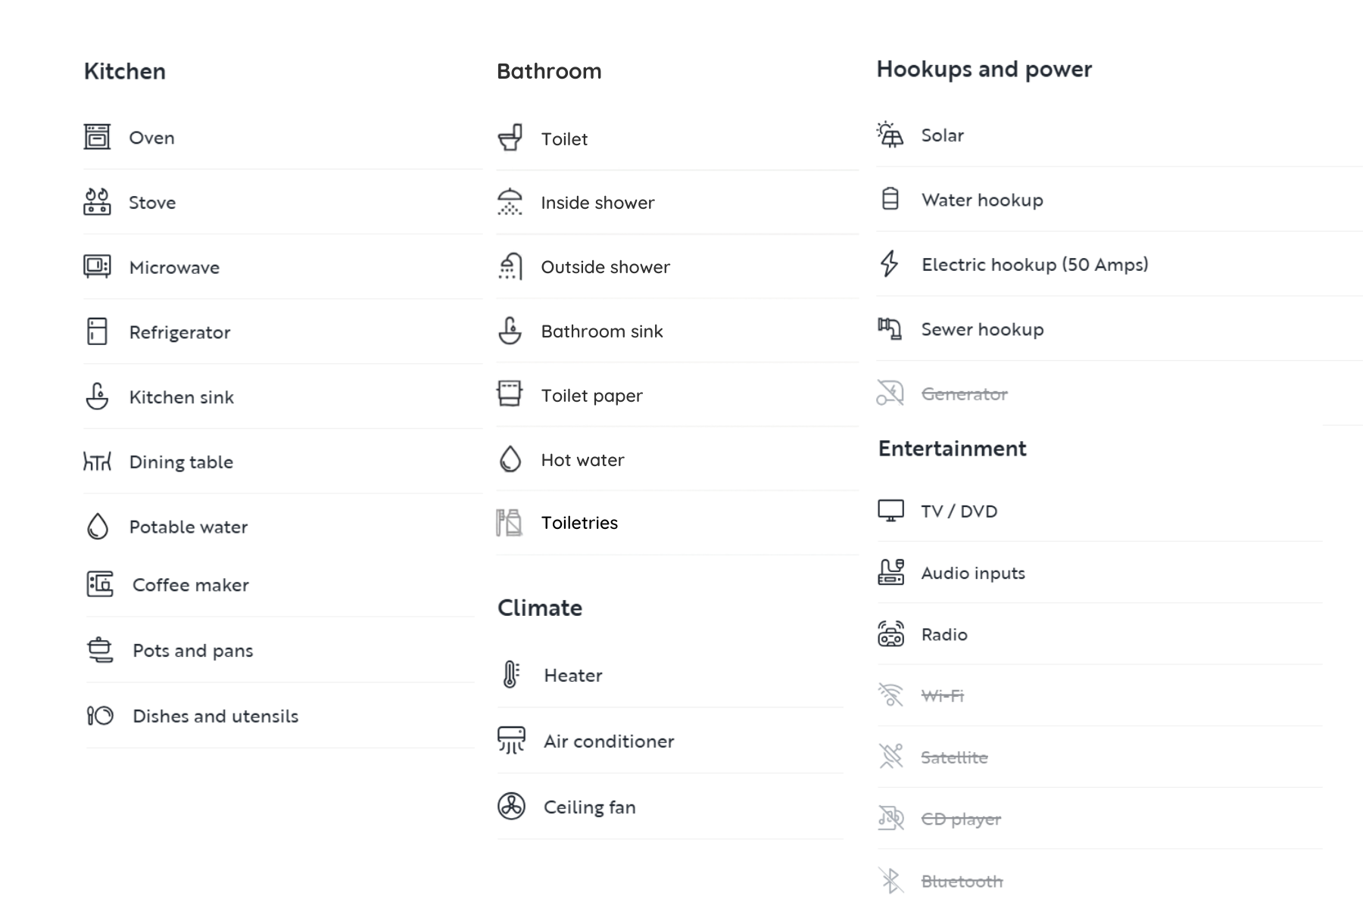Viewport: 1363px width, 908px height.
Task: Click the Oven icon in Kitchen
Action: click(97, 137)
